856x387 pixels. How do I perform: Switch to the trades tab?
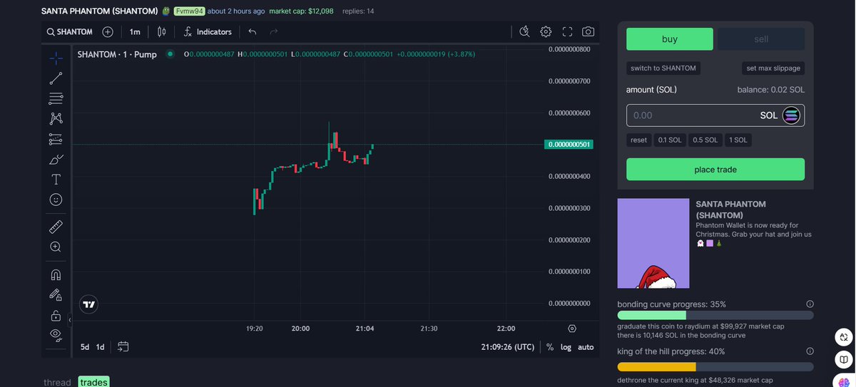coord(93,383)
